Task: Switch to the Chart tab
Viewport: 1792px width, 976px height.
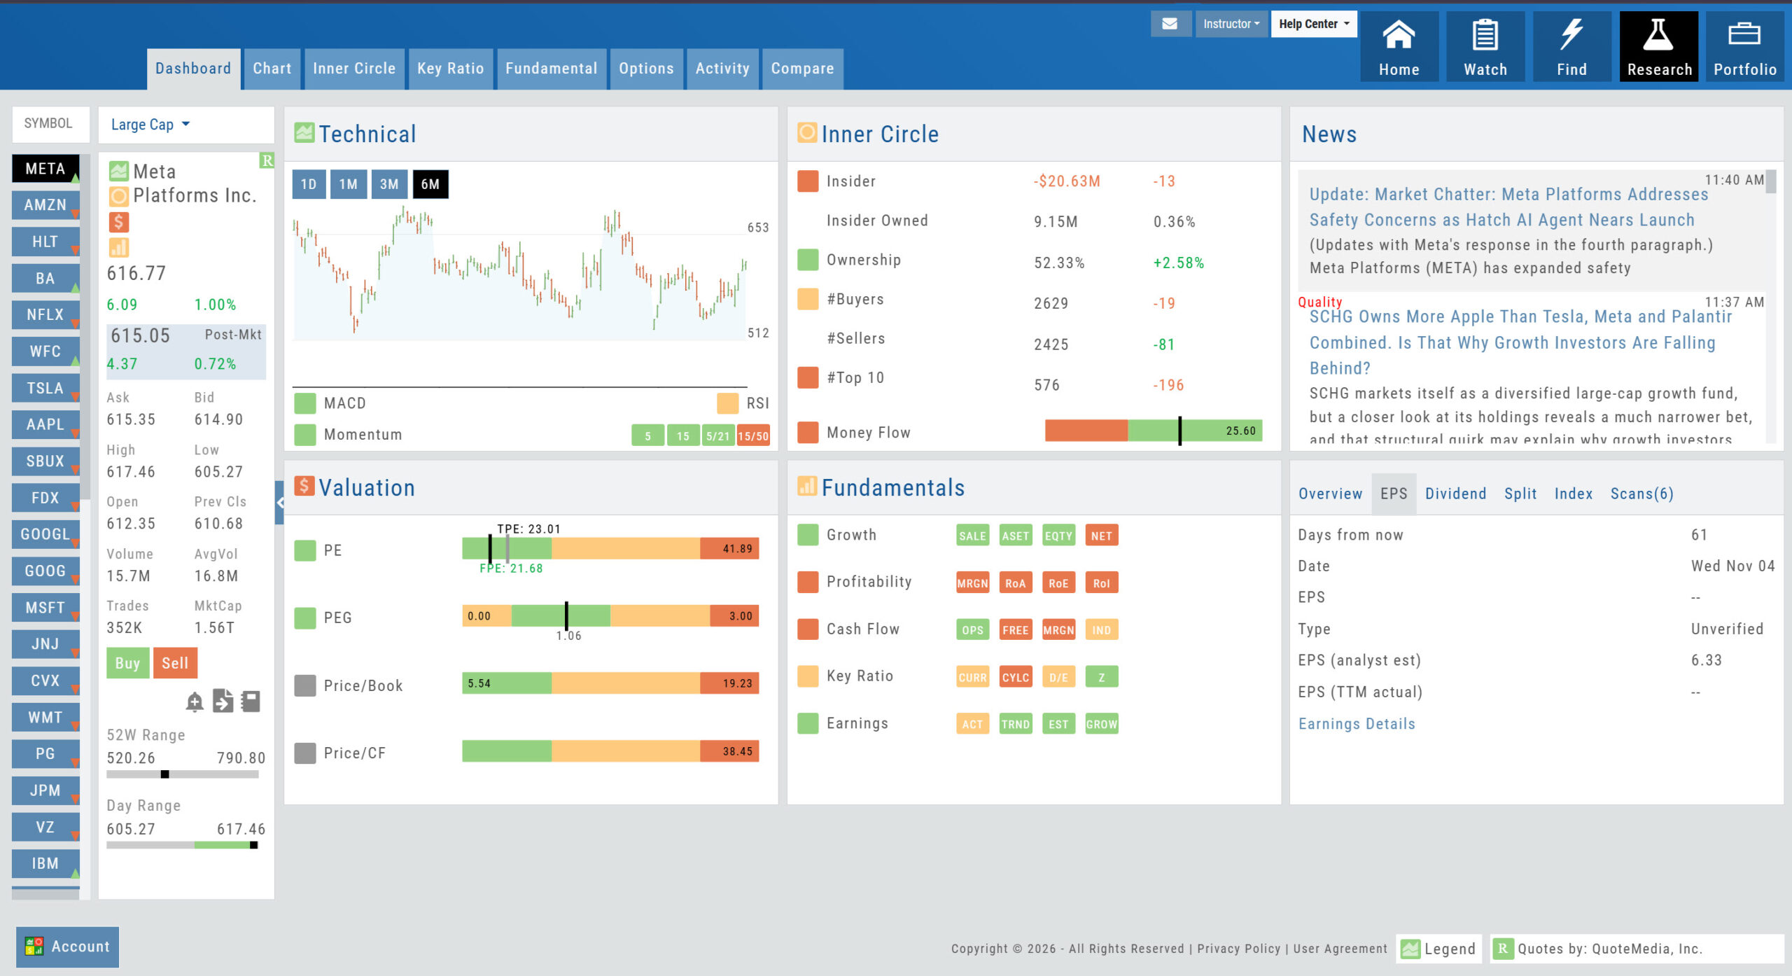Action: [x=272, y=69]
